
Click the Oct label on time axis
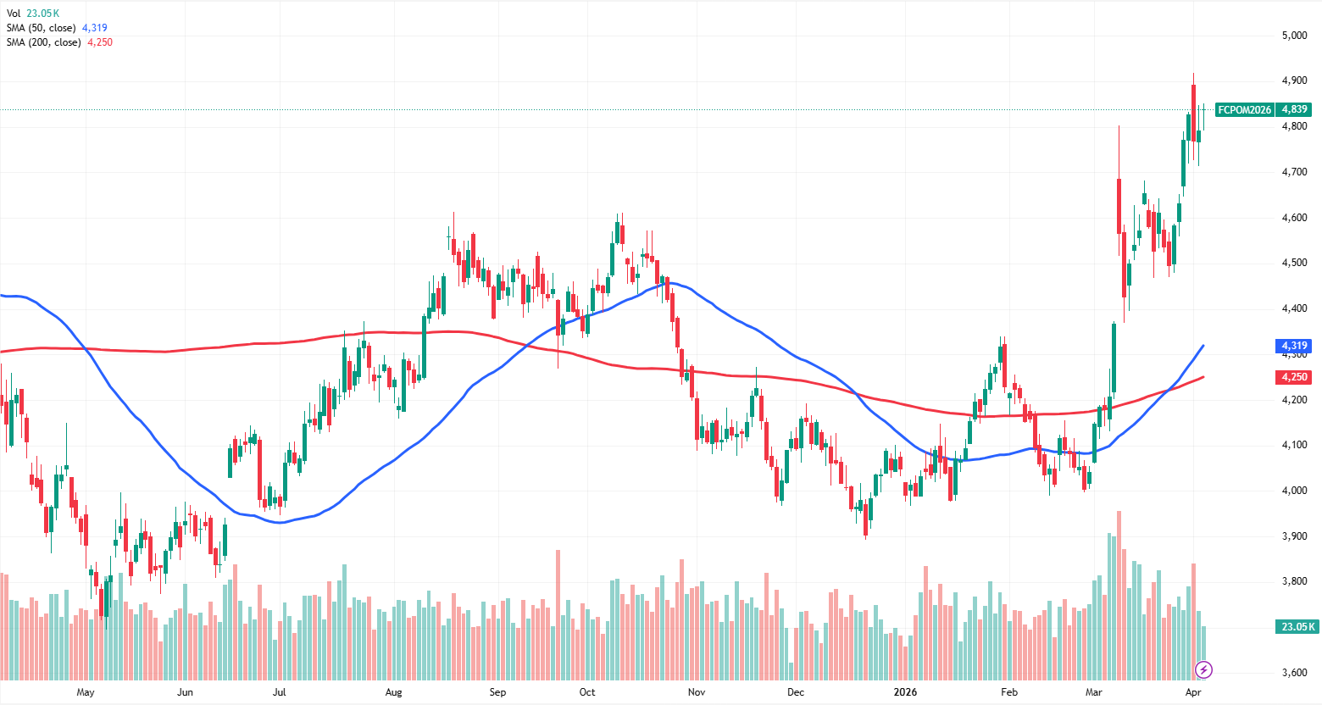[x=587, y=692]
